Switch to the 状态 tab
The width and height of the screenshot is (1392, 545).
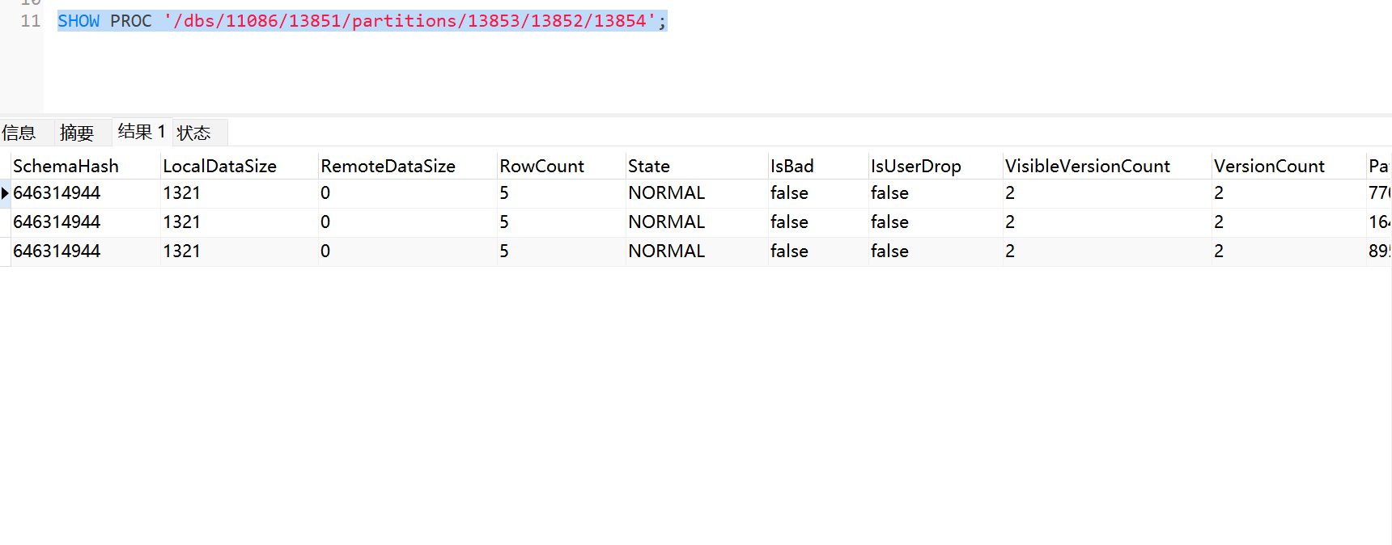[x=194, y=133]
